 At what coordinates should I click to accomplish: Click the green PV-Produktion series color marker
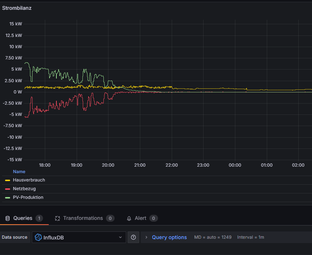click(x=8, y=197)
